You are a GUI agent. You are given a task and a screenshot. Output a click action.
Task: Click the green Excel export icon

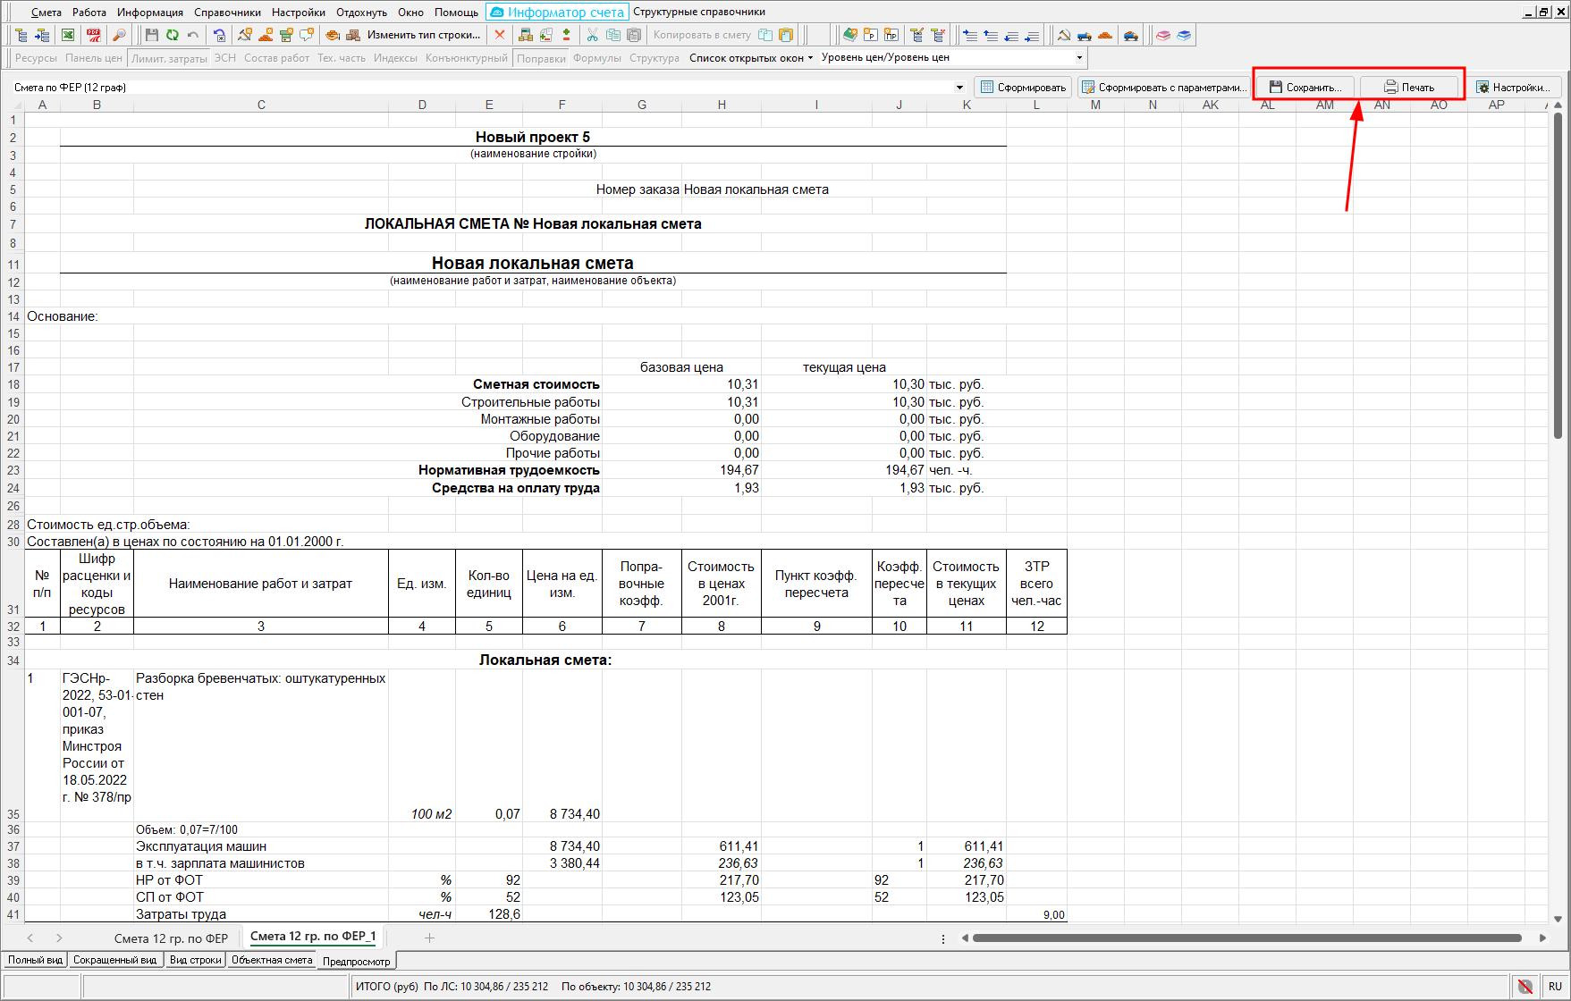pos(68,35)
